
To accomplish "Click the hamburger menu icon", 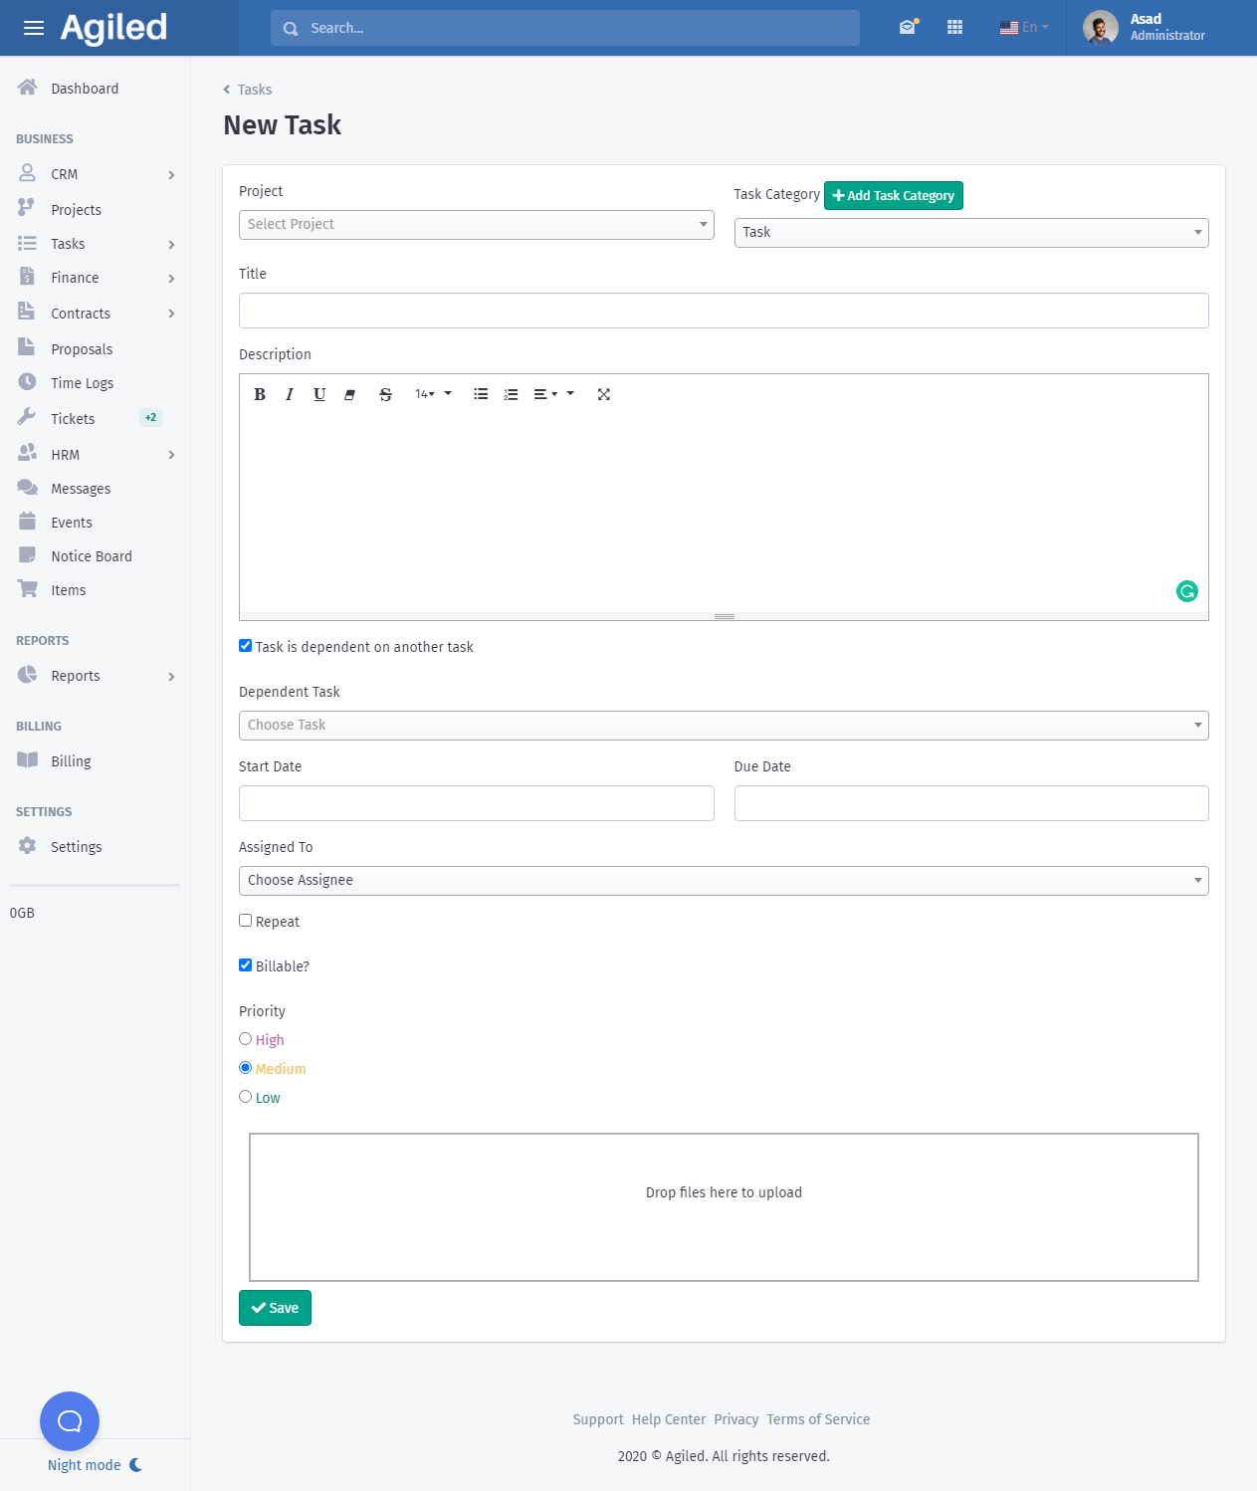I will point(34,28).
